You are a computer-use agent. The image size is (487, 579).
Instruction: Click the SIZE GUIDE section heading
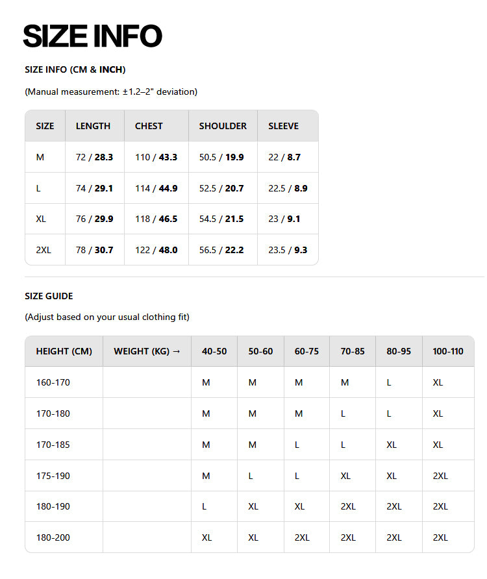click(49, 296)
